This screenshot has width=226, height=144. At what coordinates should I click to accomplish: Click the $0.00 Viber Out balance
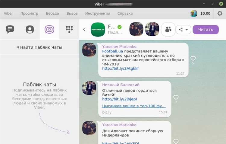[205, 13]
